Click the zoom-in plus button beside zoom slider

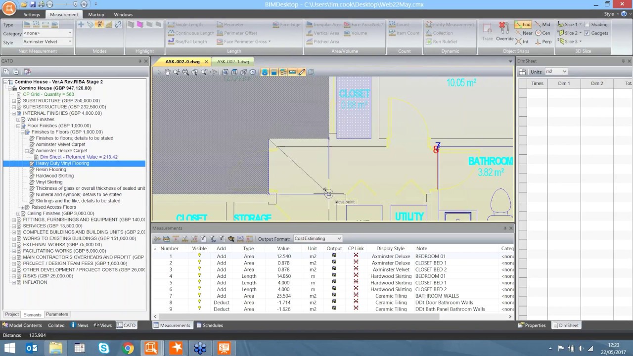84,4
